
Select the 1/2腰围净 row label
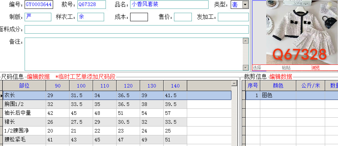(24, 130)
